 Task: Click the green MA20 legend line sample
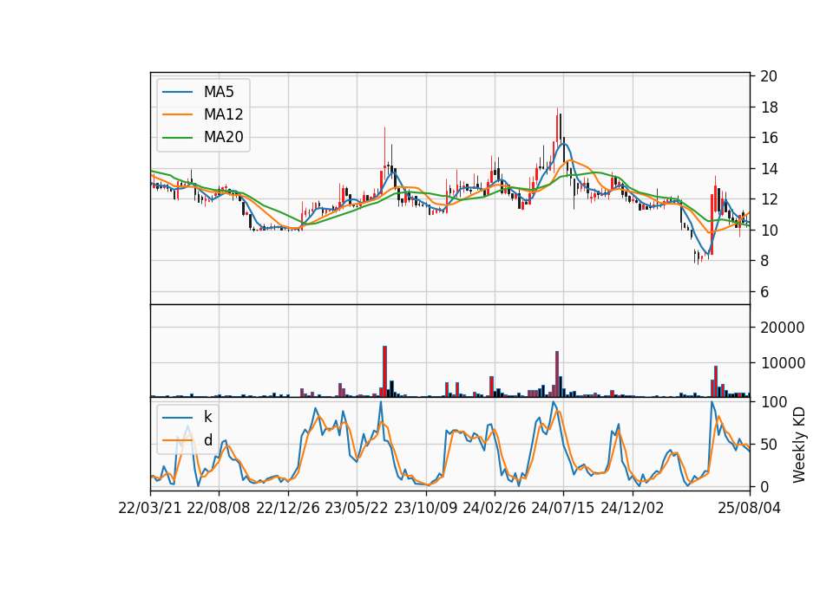click(x=177, y=138)
